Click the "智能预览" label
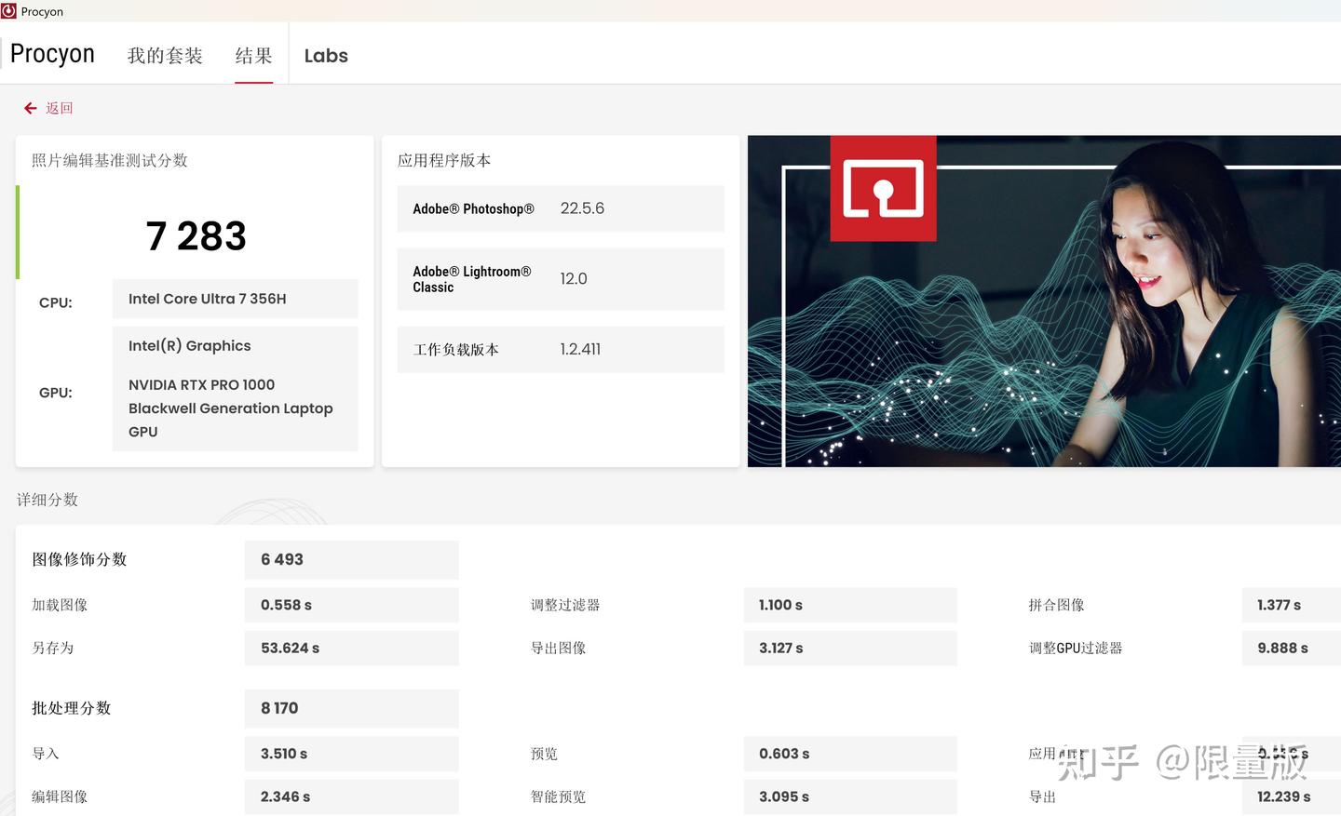 pyautogui.click(x=559, y=796)
